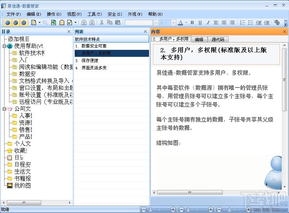289x213 pixels.
Task: Open the 安全(S) menu
Action: pyautogui.click(x=115, y=14)
